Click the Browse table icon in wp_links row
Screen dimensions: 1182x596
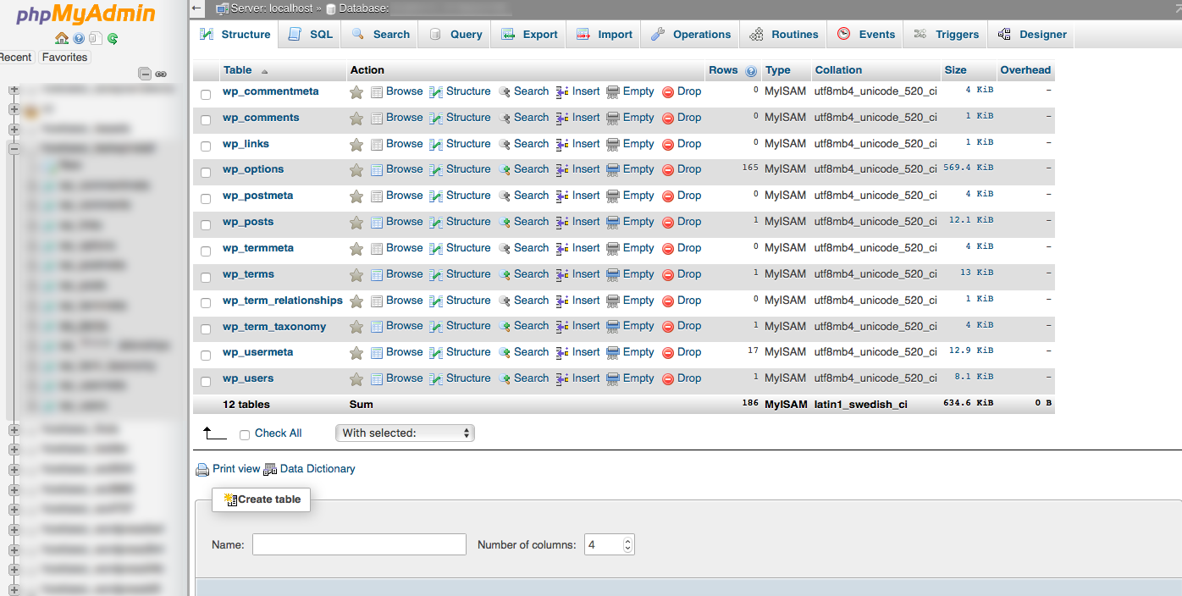tap(377, 145)
